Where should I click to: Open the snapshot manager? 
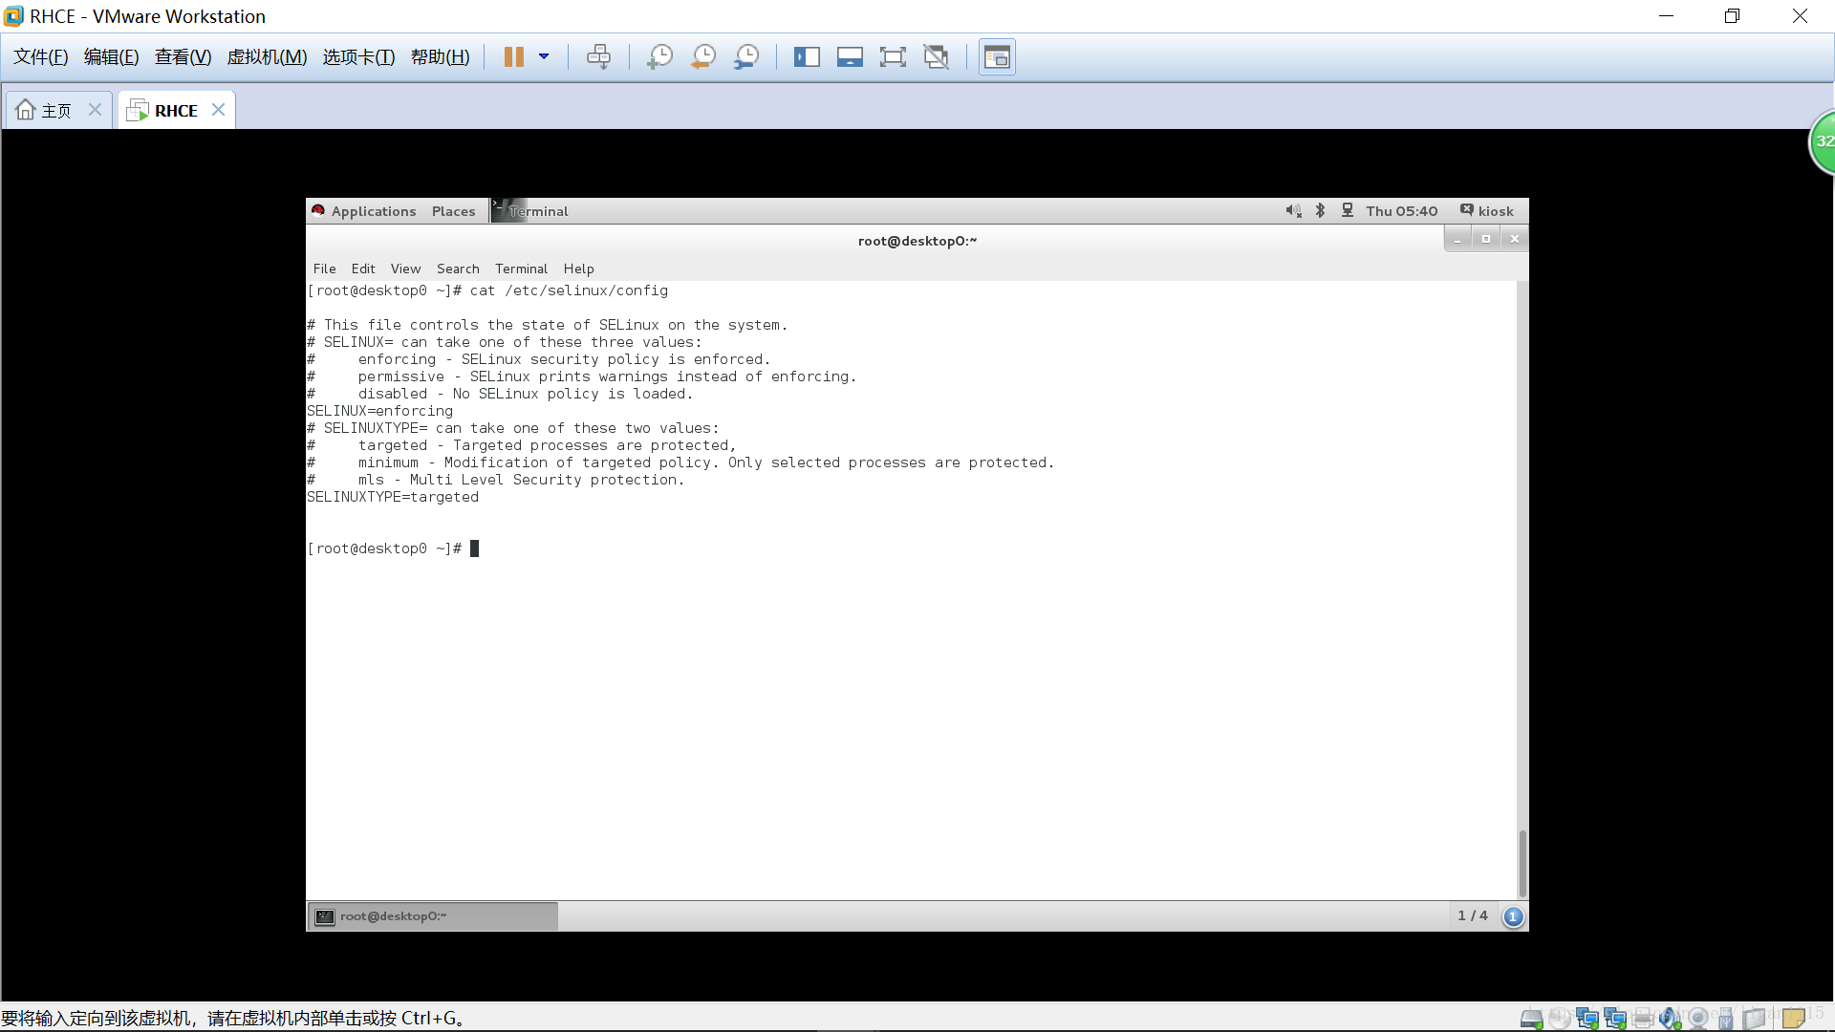click(x=746, y=57)
